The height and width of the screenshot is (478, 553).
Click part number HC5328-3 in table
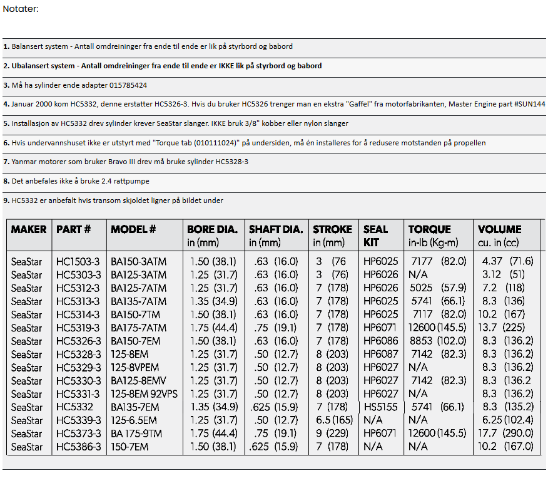pyautogui.click(x=78, y=355)
